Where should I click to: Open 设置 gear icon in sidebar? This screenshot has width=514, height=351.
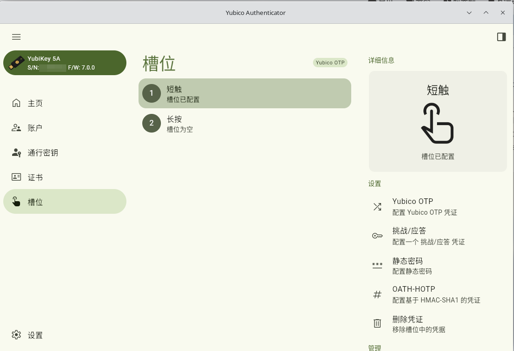(x=16, y=335)
